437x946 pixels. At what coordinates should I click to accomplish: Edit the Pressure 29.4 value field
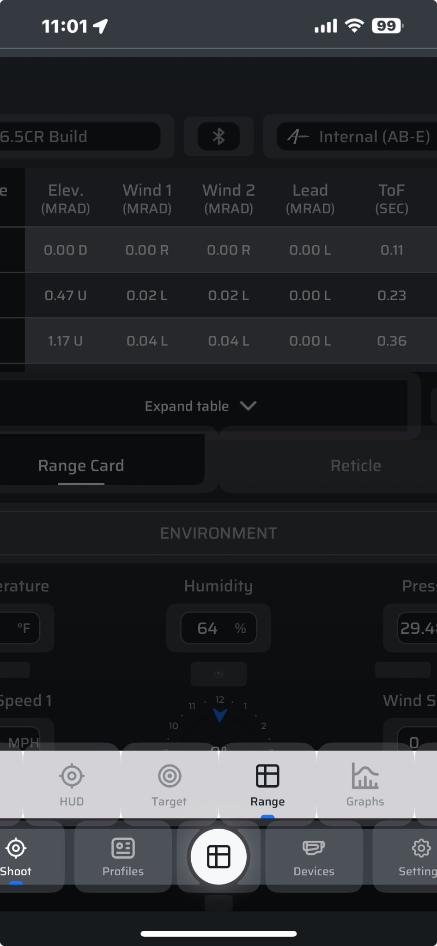(x=417, y=628)
